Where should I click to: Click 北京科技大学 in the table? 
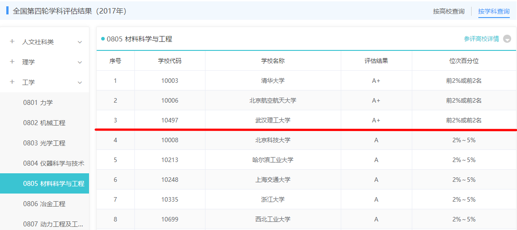[x=273, y=140]
